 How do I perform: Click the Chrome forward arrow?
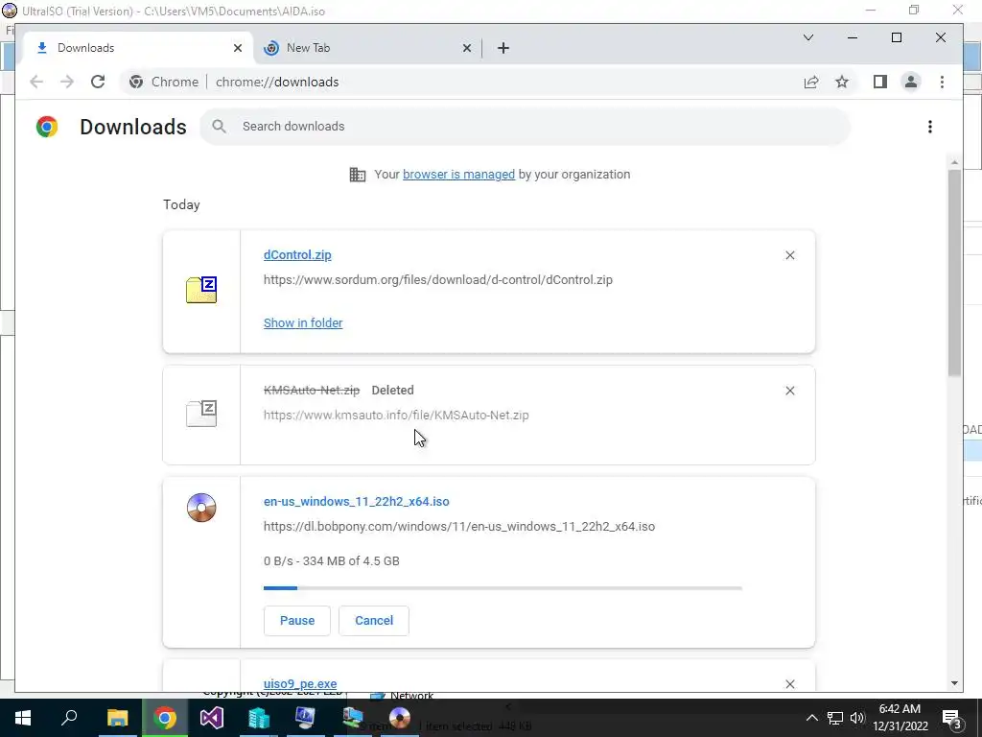(x=67, y=83)
